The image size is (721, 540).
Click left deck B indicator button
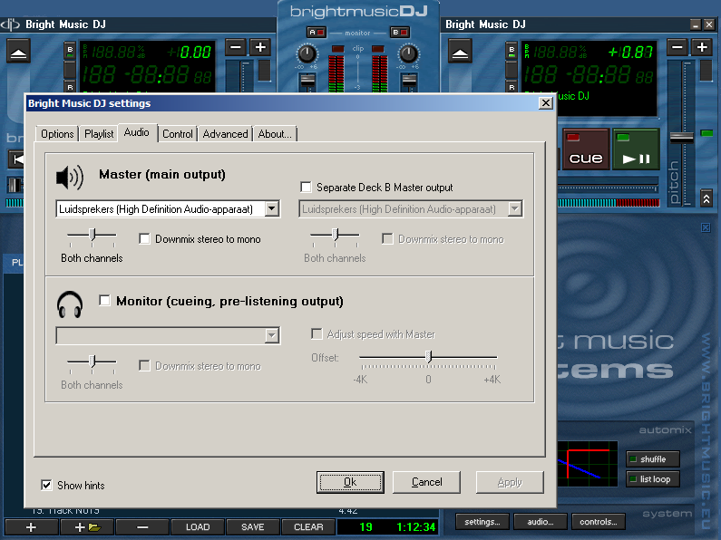pos(70,50)
